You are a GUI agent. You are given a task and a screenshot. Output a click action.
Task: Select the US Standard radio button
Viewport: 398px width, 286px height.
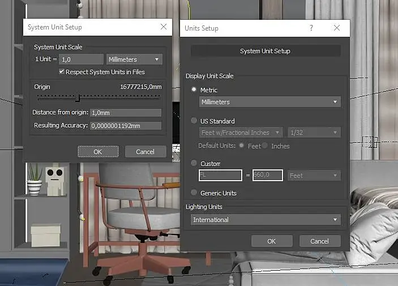pos(194,121)
